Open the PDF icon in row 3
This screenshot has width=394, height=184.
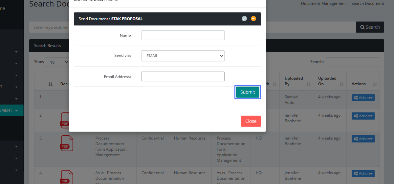click(x=67, y=143)
